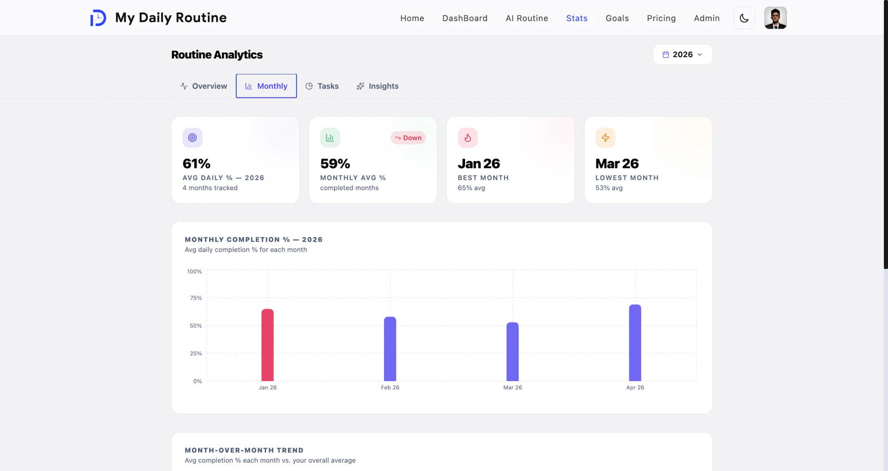The height and width of the screenshot is (471, 888).
Task: Click the My Daily Routine logo icon
Action: coord(98,18)
